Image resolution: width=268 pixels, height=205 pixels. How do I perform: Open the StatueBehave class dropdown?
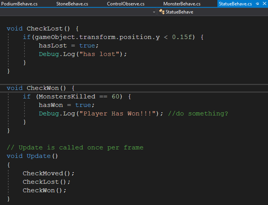click(x=213, y=12)
